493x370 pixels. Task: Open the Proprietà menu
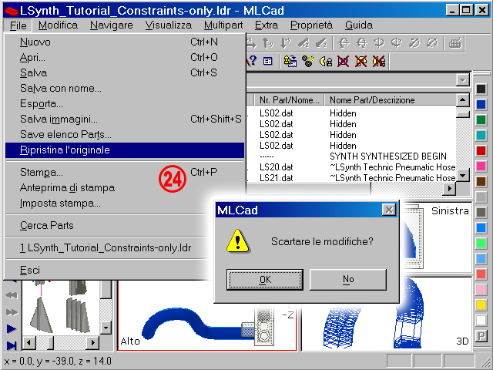coord(311,25)
